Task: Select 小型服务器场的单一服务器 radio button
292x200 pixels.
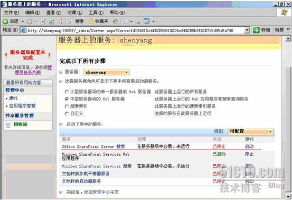Action: (x=67, y=92)
